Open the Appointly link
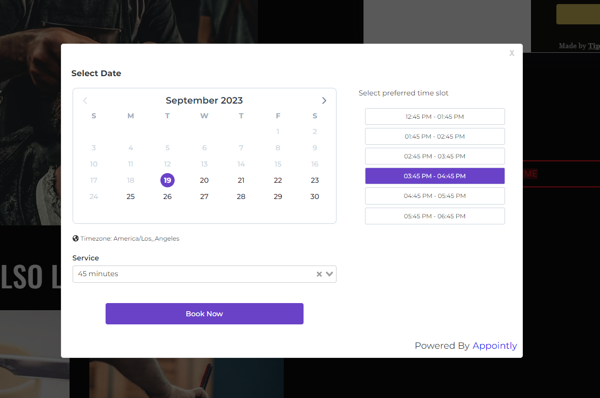Screen dimensions: 600x398 pos(494,346)
